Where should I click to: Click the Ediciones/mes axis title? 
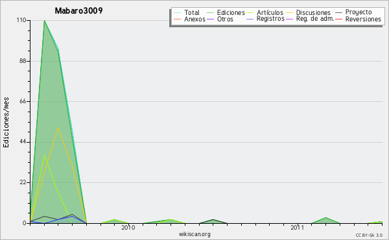[x=6, y=123]
